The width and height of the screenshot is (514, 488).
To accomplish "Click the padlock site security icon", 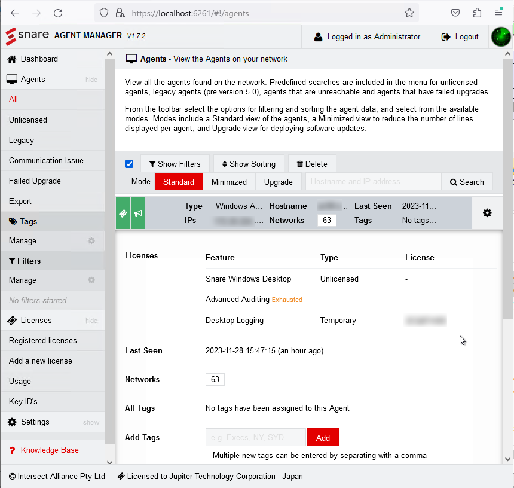I will point(120,13).
